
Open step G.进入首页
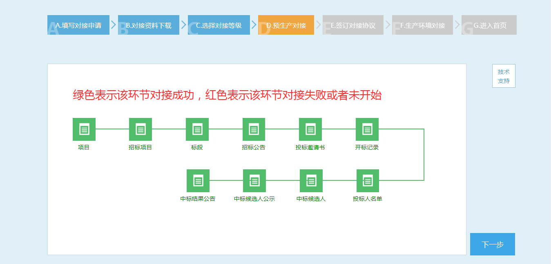pos(489,25)
